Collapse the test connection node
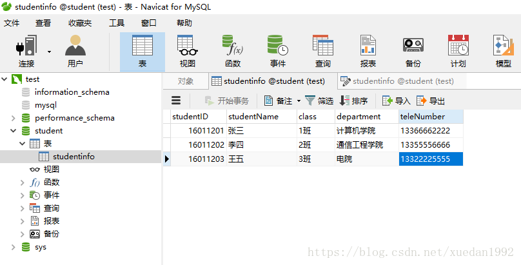The height and width of the screenshot is (265, 521). click(x=5, y=79)
